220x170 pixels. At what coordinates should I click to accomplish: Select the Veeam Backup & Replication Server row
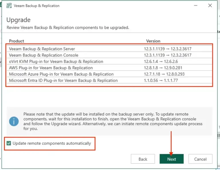[109, 49]
